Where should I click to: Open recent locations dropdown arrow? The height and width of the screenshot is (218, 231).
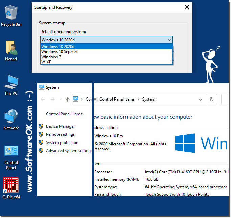click(61, 99)
